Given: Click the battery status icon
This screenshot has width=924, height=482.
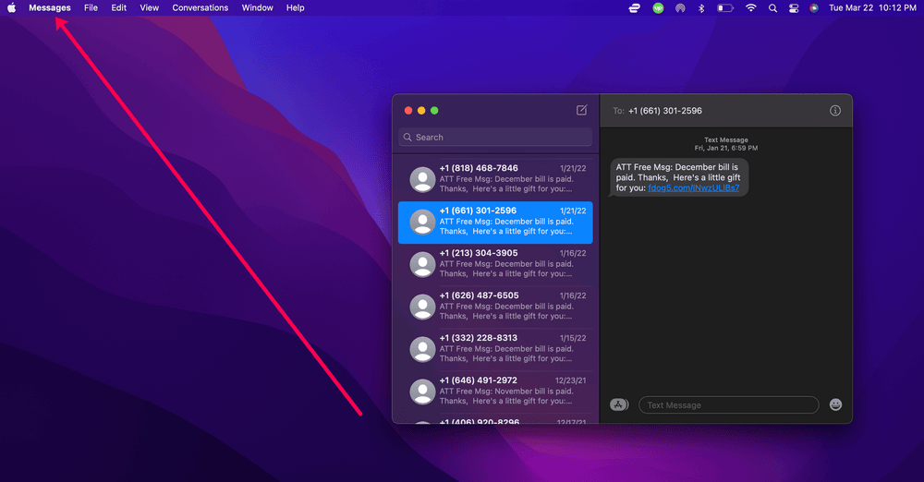Looking at the screenshot, I should [725, 7].
